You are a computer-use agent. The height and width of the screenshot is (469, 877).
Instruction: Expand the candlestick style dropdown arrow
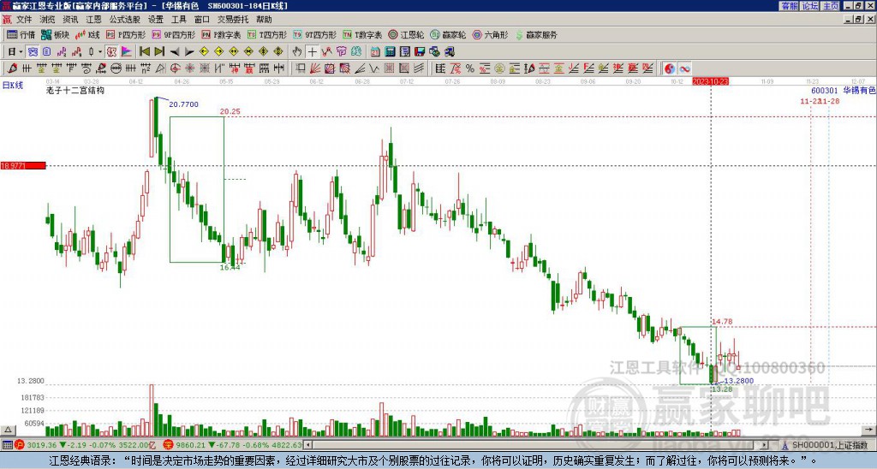pos(100,51)
